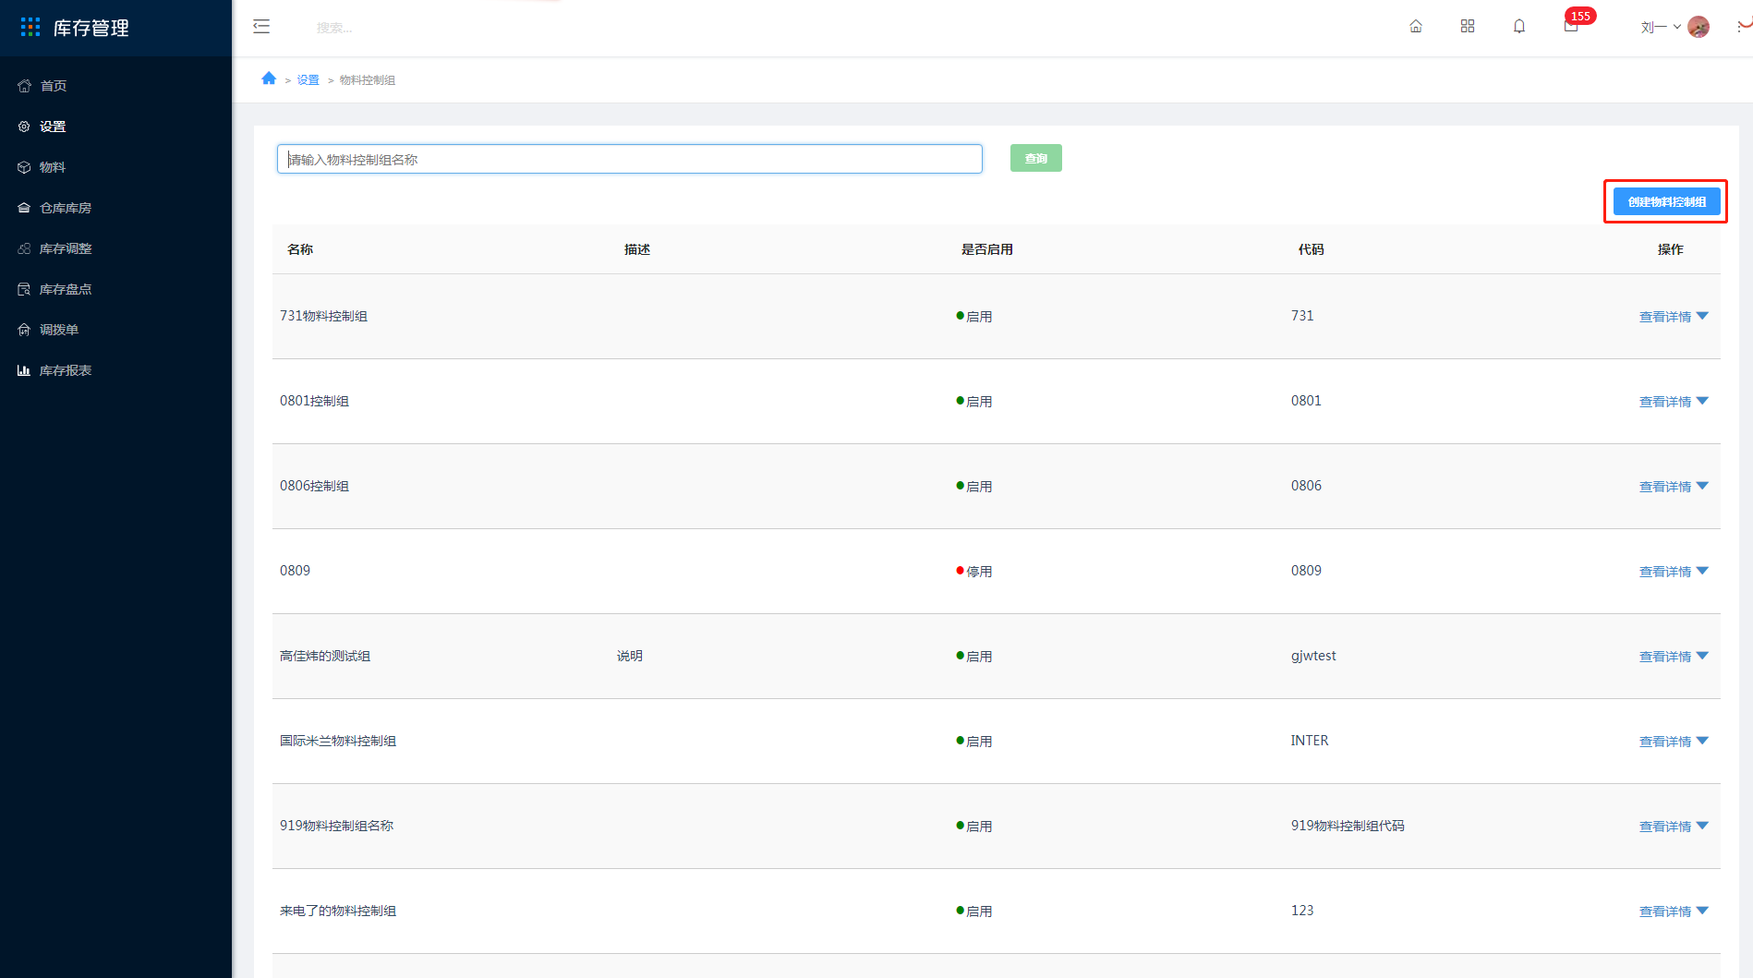Open the four-squares apps icon in top bar
1753x978 pixels.
(x=1468, y=27)
